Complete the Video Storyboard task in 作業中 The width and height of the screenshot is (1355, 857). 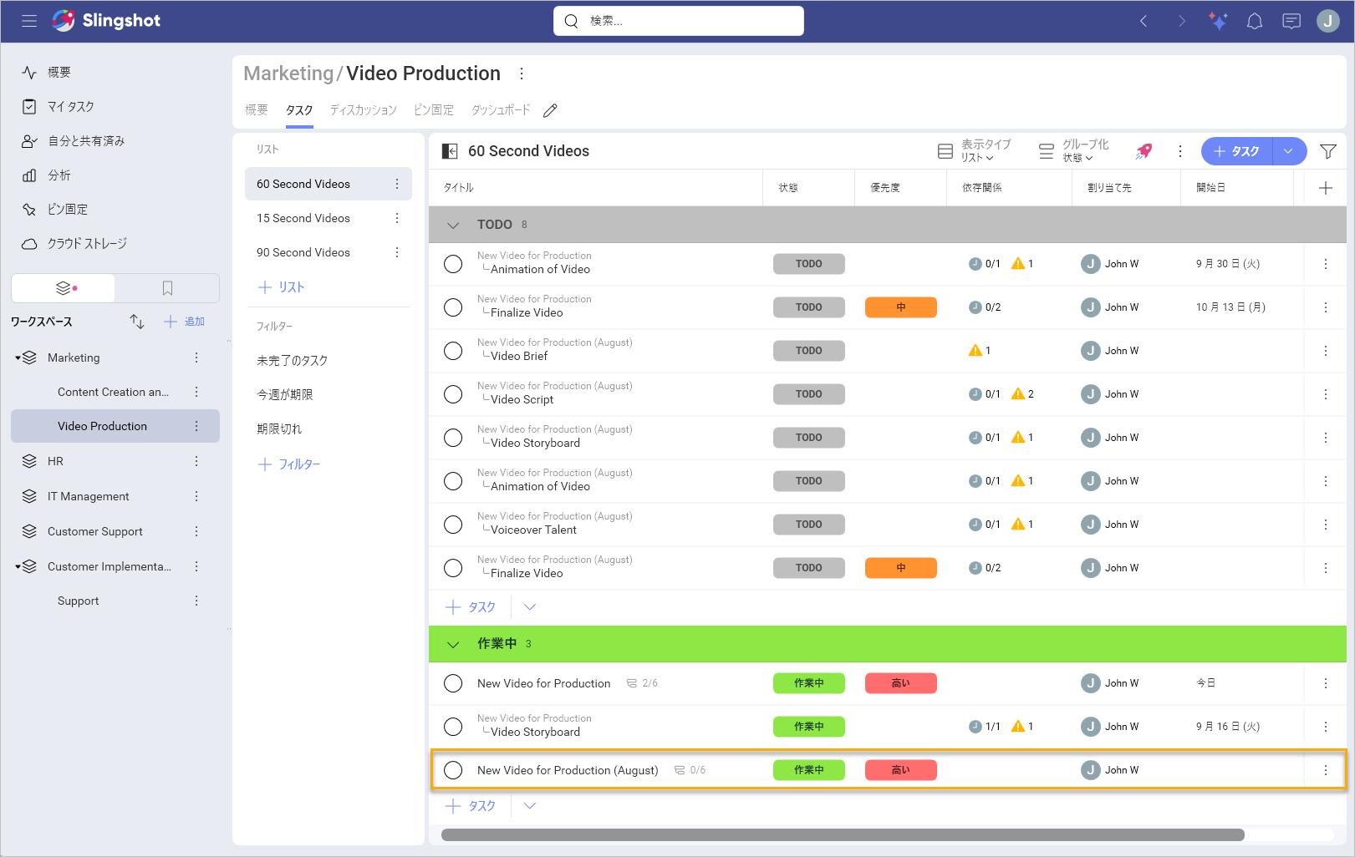[453, 726]
